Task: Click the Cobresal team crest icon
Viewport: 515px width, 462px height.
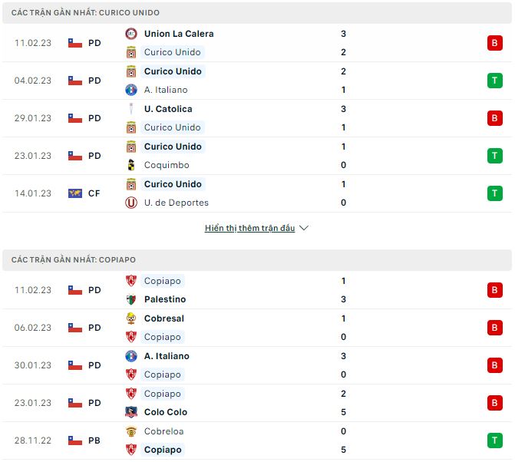Action: (x=131, y=318)
